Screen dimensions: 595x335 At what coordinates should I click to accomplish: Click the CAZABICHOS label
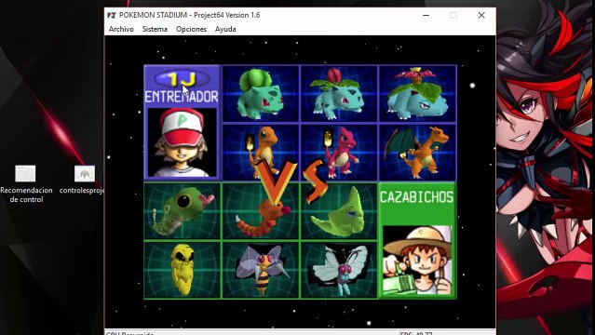pos(416,197)
